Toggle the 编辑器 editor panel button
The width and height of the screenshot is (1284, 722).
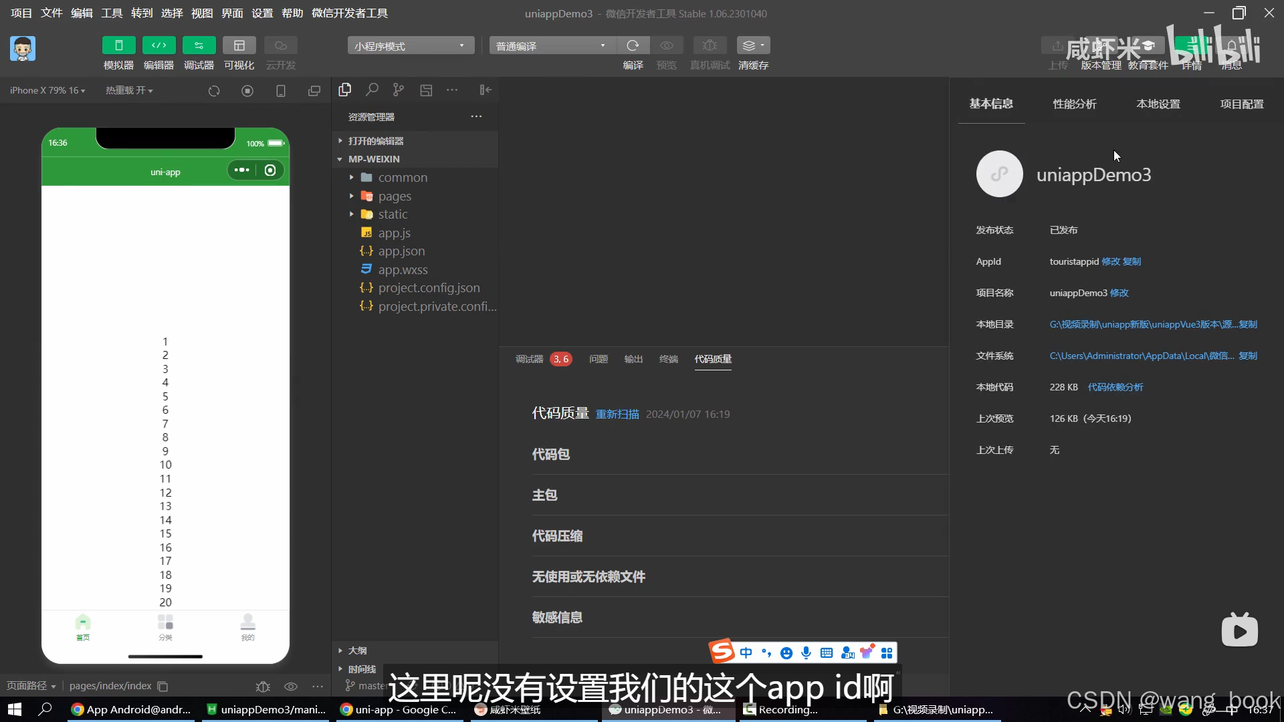[x=158, y=45]
